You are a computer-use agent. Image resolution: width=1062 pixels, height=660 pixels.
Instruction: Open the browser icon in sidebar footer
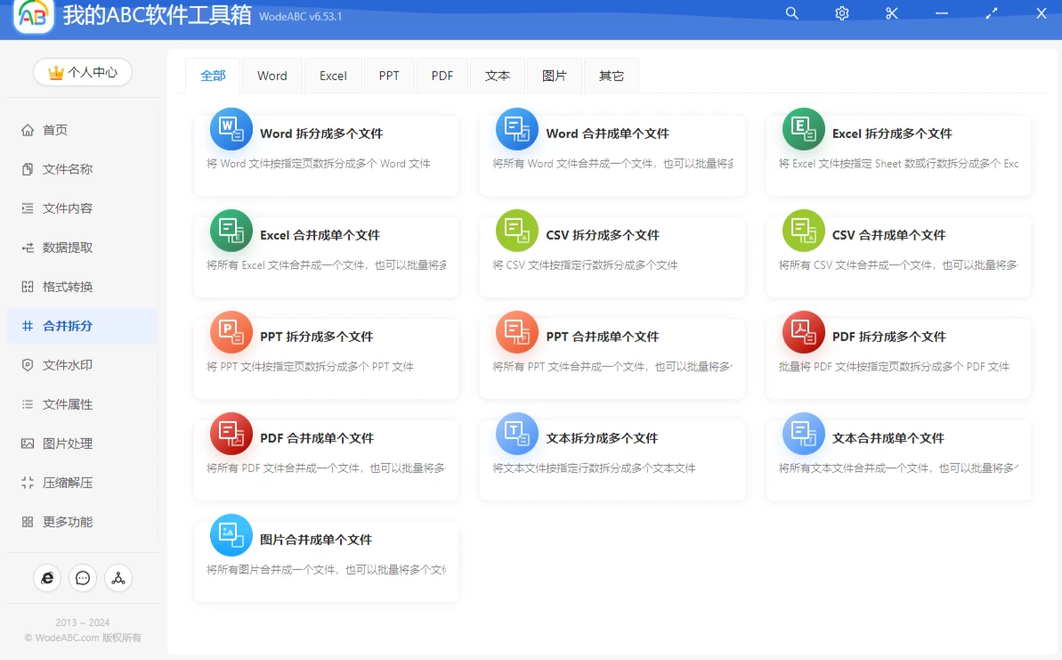[47, 578]
